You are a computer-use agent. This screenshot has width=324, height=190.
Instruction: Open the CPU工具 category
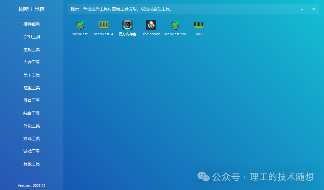tap(31, 37)
